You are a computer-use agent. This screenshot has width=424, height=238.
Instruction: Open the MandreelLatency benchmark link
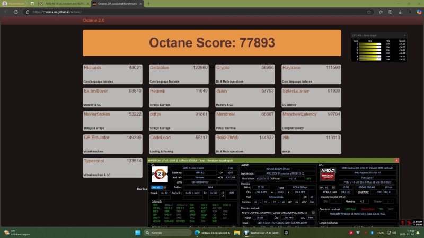click(299, 114)
